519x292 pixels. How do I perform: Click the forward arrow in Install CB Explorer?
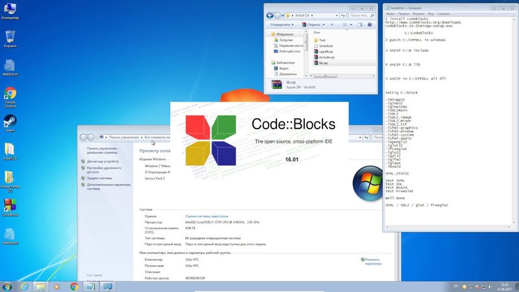[x=278, y=15]
